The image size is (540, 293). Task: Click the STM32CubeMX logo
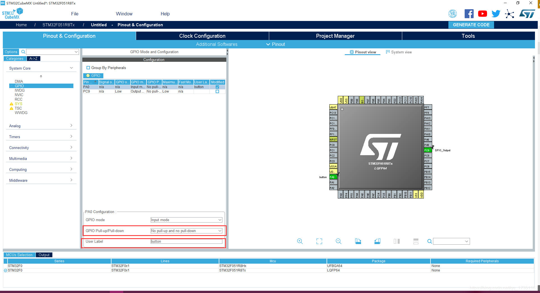13,13
